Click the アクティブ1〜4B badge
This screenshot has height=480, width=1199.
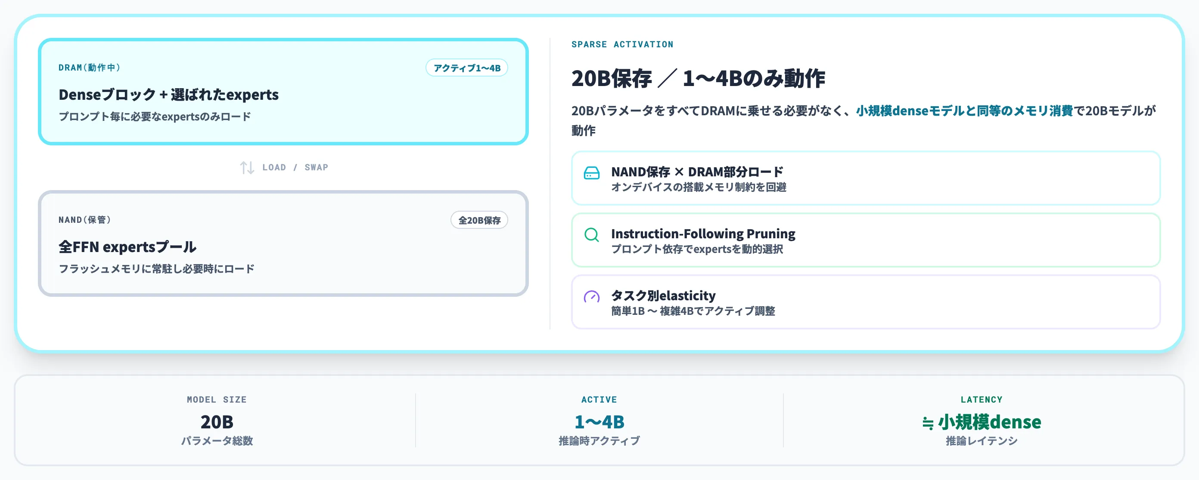(x=467, y=68)
